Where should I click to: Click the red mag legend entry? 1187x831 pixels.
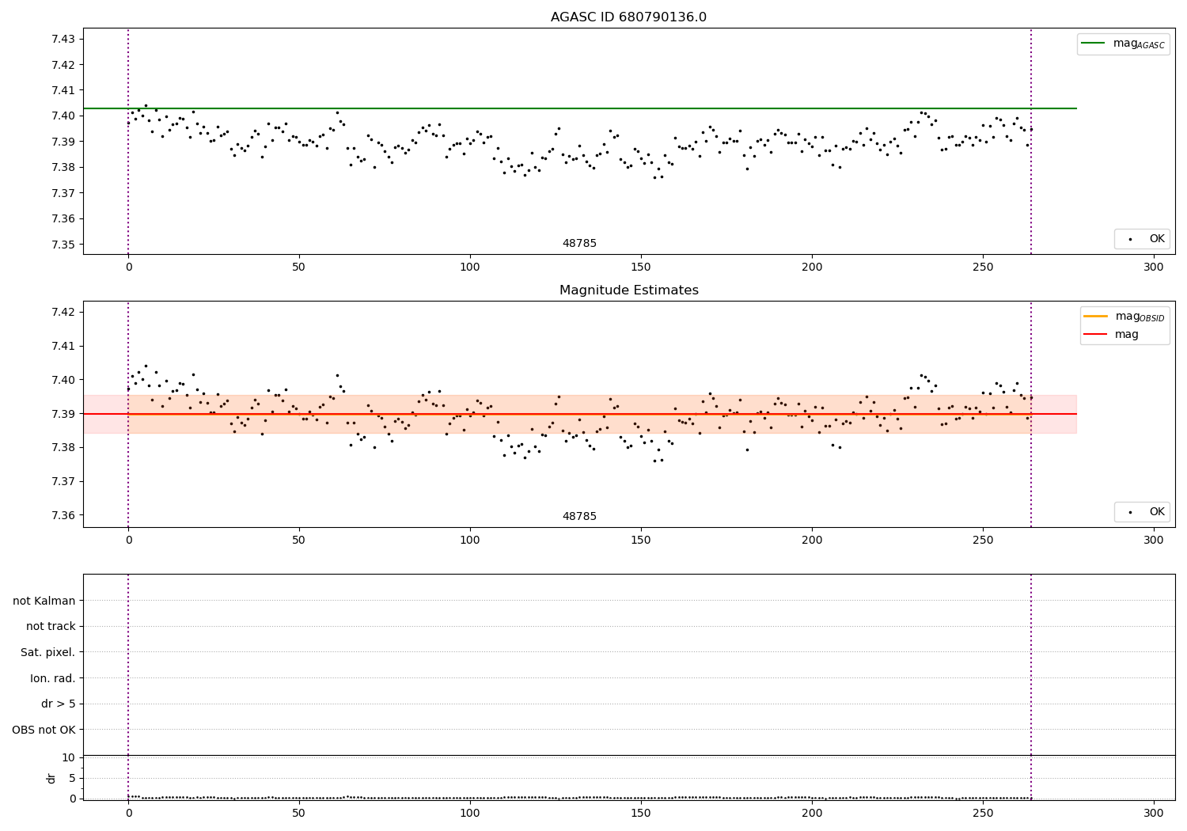1111,334
